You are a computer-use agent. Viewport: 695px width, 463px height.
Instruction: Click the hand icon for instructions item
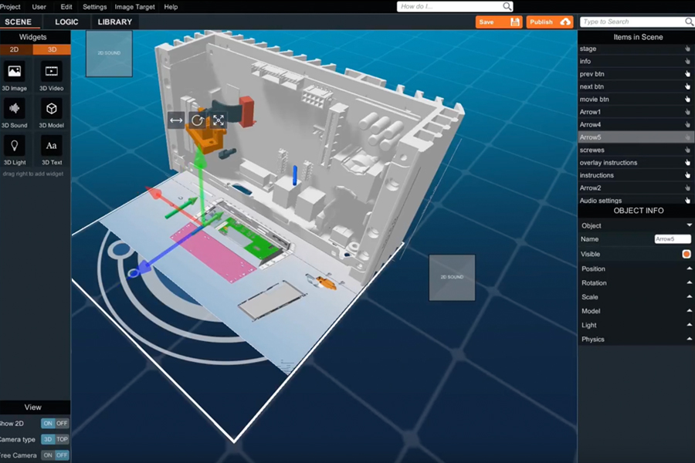[x=687, y=175]
